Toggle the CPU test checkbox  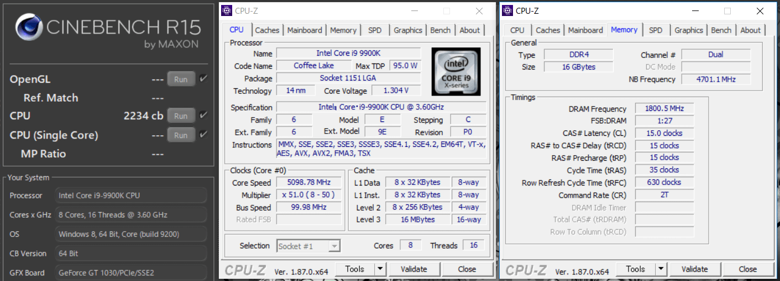coord(203,115)
